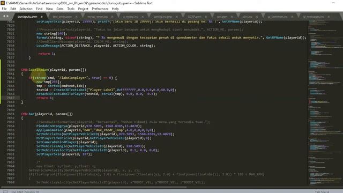Open the View menu
Image resolution: width=343 pixels, height=193 pixels.
coord(49,9)
